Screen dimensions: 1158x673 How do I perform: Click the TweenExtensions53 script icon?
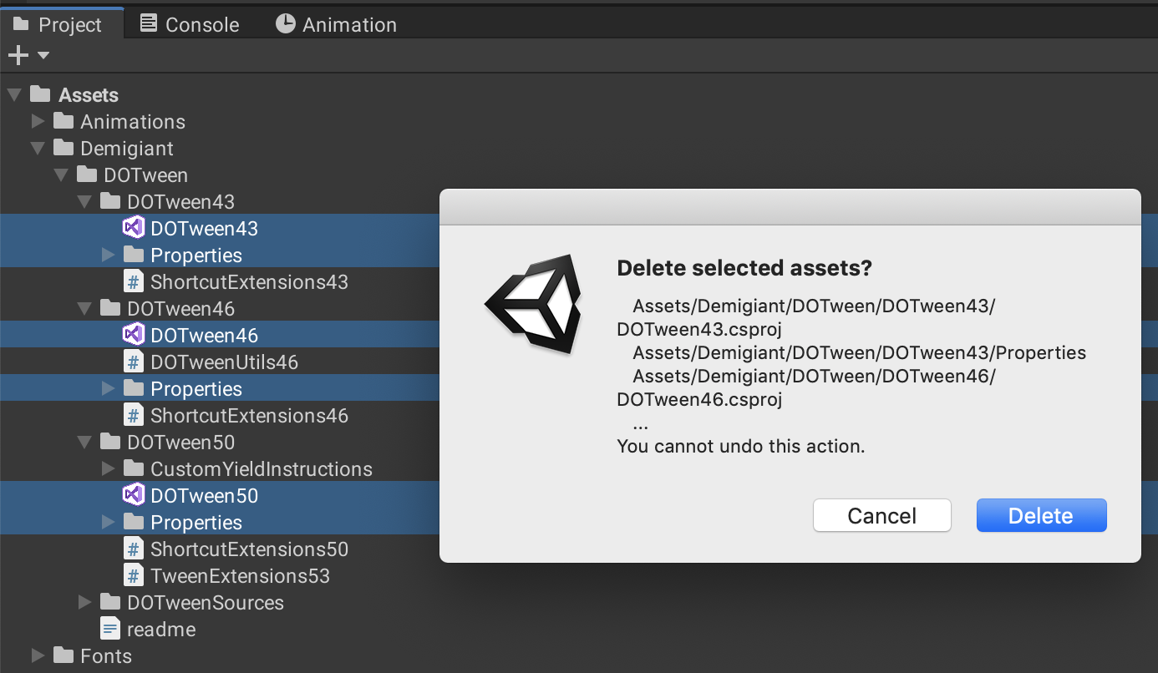click(x=133, y=575)
